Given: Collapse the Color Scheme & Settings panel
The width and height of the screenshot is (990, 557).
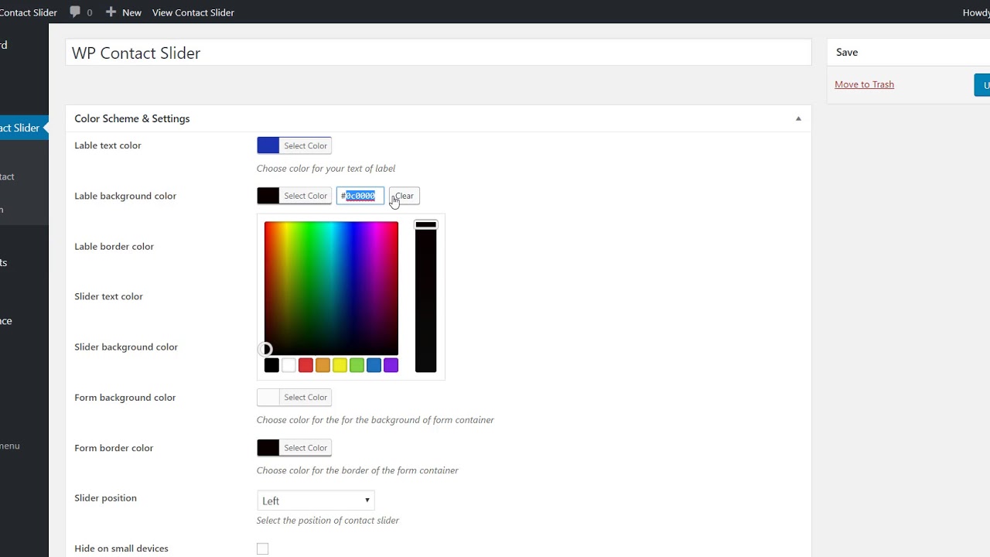Looking at the screenshot, I should click(x=798, y=118).
